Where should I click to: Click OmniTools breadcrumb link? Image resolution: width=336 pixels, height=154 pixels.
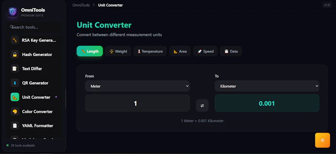click(x=81, y=5)
